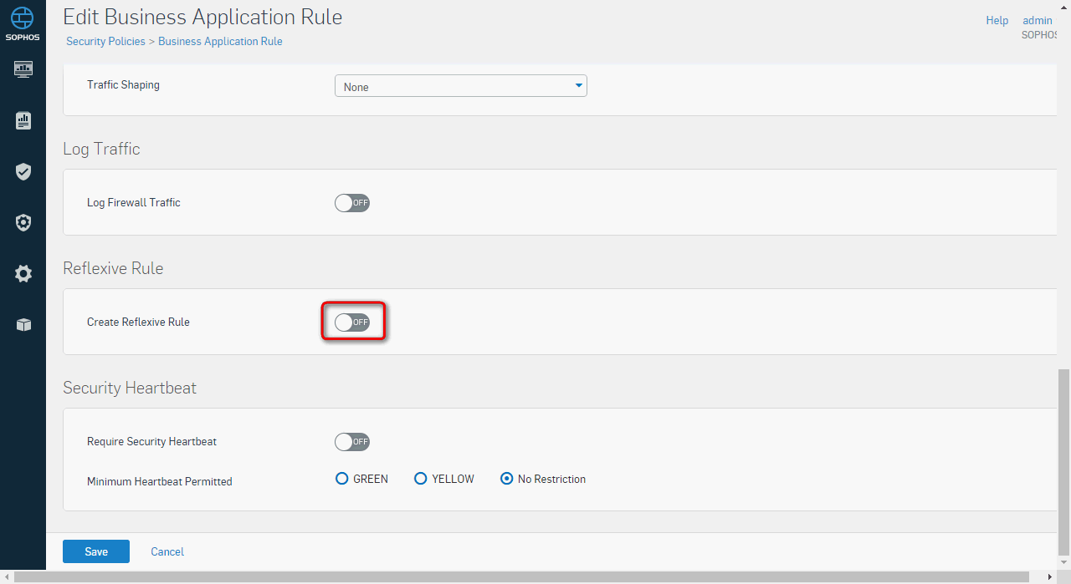Open the gear configuration sidebar icon

(23, 274)
